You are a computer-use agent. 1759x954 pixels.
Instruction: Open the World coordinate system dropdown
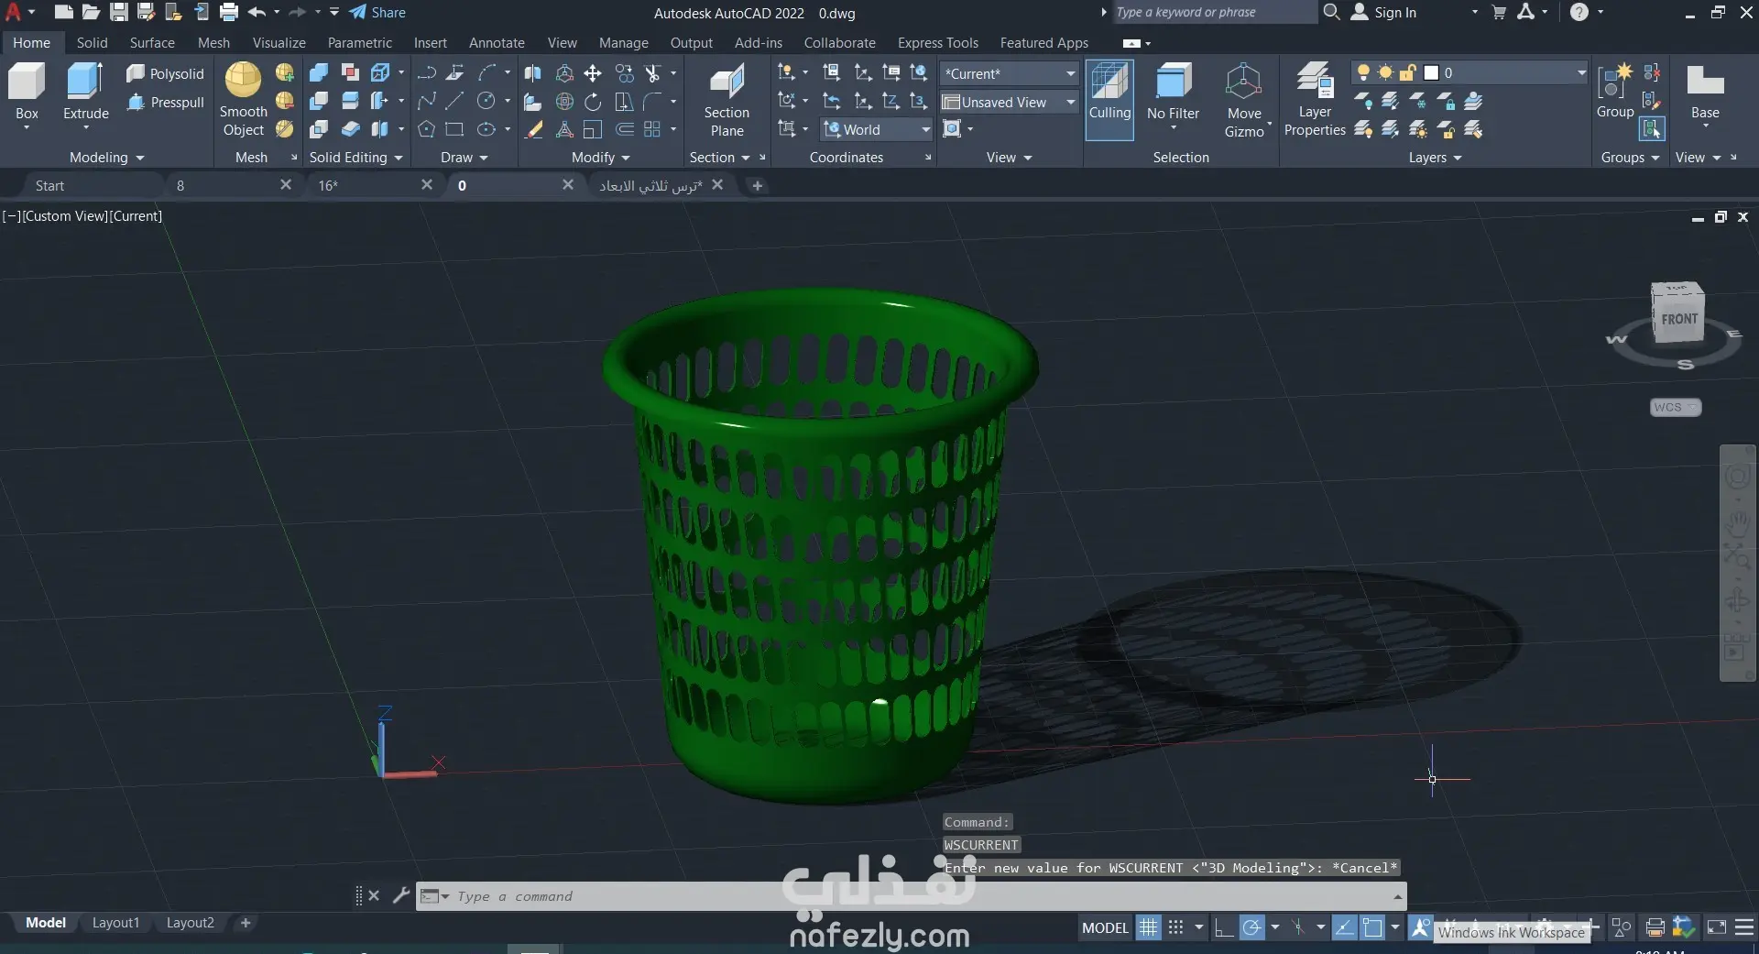click(x=877, y=129)
